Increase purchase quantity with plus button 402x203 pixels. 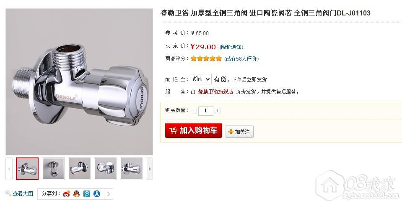click(218, 111)
